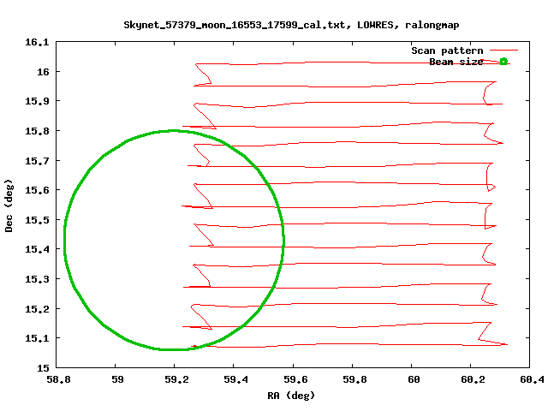Click x-axis tick label 60.2
Viewport: 548px width, 411px height.
click(x=473, y=379)
